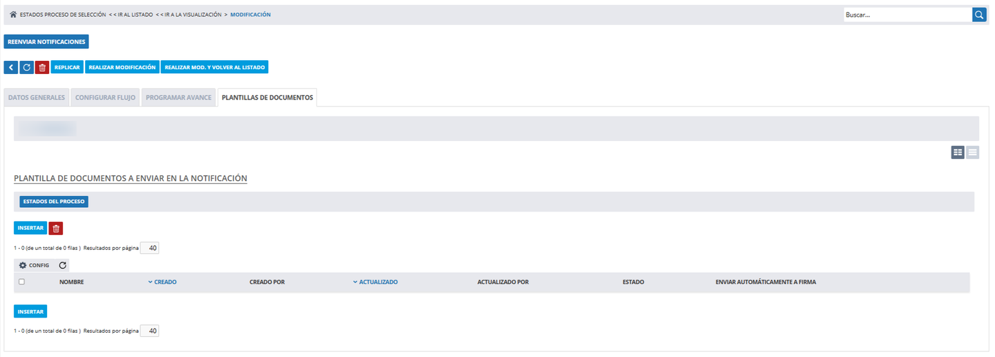Select the Plantillas de Documentos tab

[x=267, y=97]
